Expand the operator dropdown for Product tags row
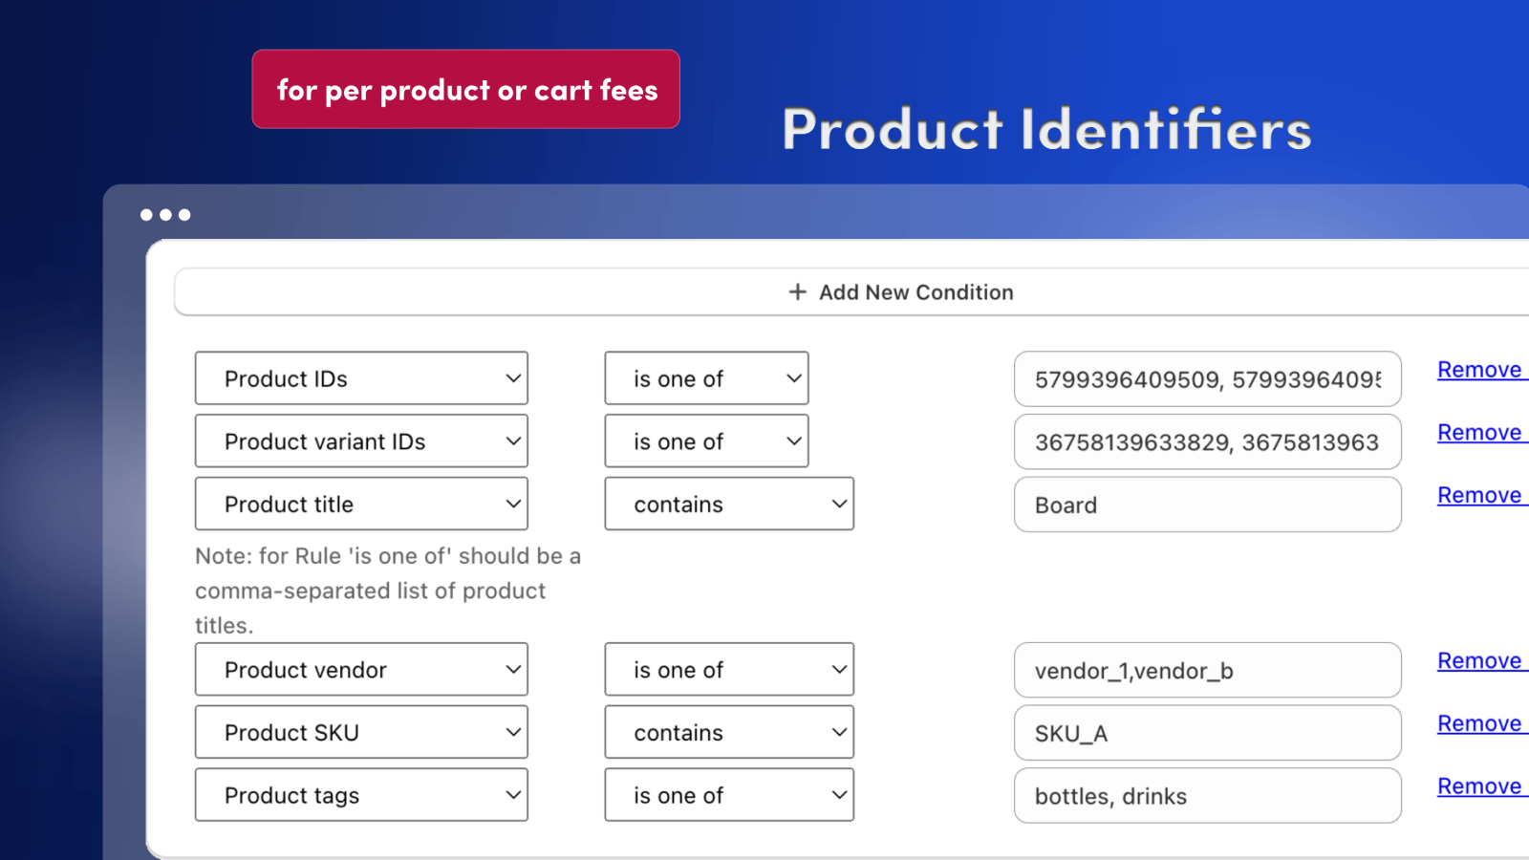 pos(729,794)
